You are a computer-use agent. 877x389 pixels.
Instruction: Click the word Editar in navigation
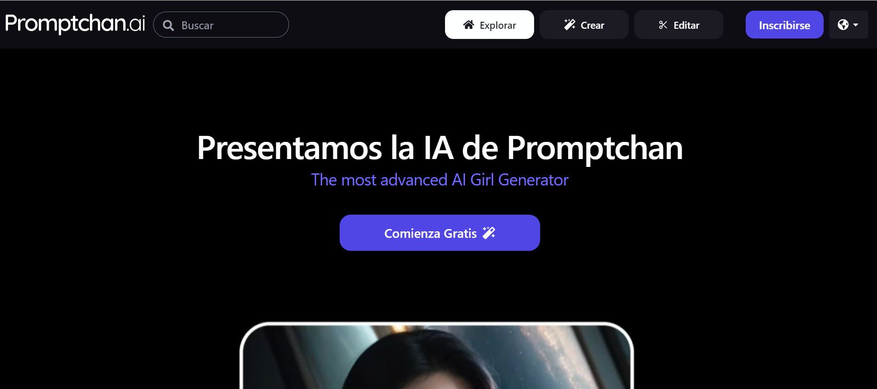[686, 26]
